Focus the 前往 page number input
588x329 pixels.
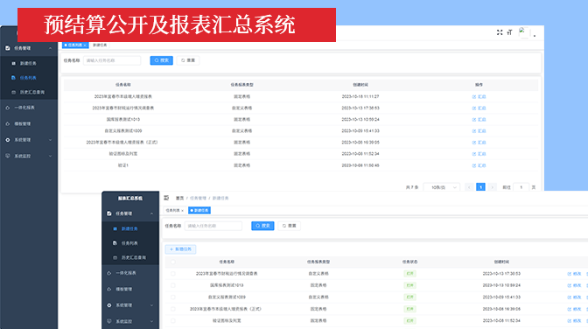[x=521, y=187]
